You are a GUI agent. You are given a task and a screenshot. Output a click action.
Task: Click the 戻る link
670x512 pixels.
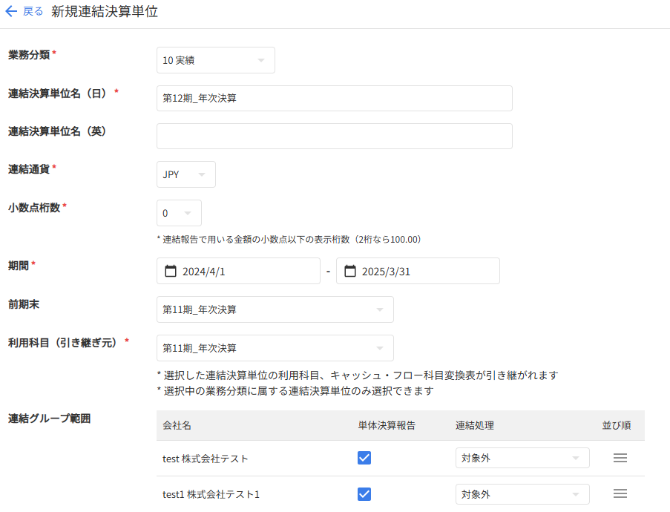tap(33, 12)
